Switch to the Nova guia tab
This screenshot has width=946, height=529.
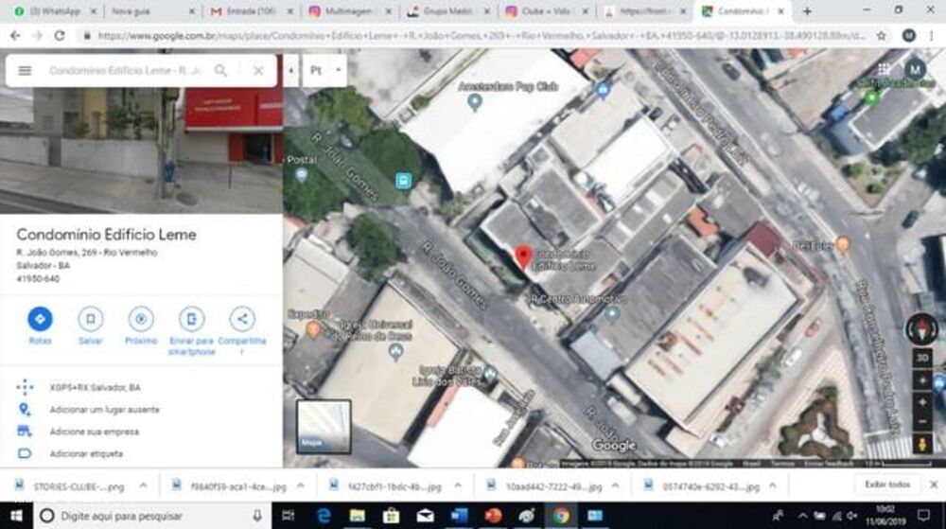(152, 11)
